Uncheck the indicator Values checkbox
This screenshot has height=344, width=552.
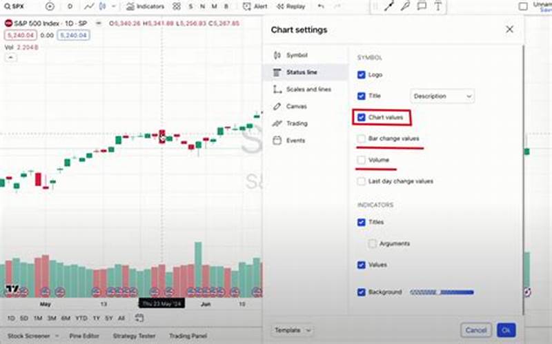tap(361, 265)
